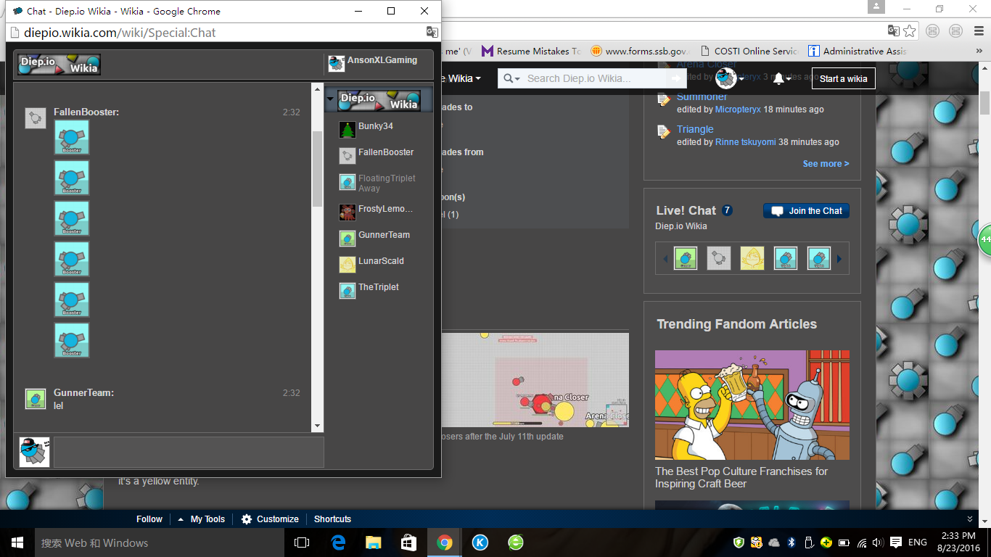
Task: Click the translate icon in main browser address bar
Action: click(894, 30)
